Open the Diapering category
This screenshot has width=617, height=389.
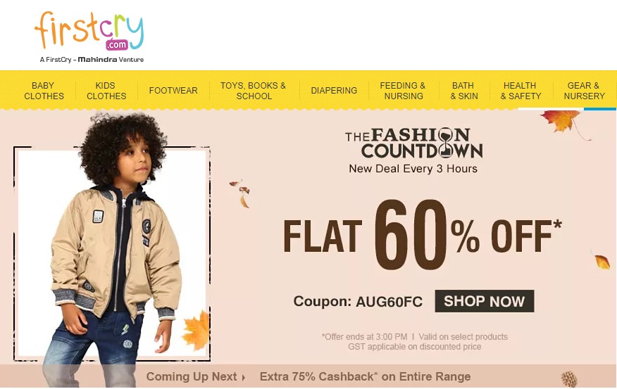(x=334, y=91)
